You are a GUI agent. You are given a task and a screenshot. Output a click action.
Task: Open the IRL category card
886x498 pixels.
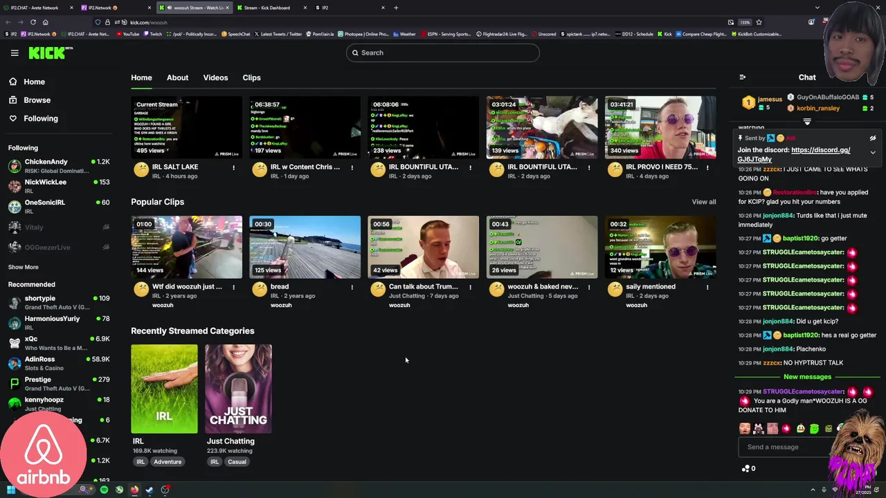point(164,389)
